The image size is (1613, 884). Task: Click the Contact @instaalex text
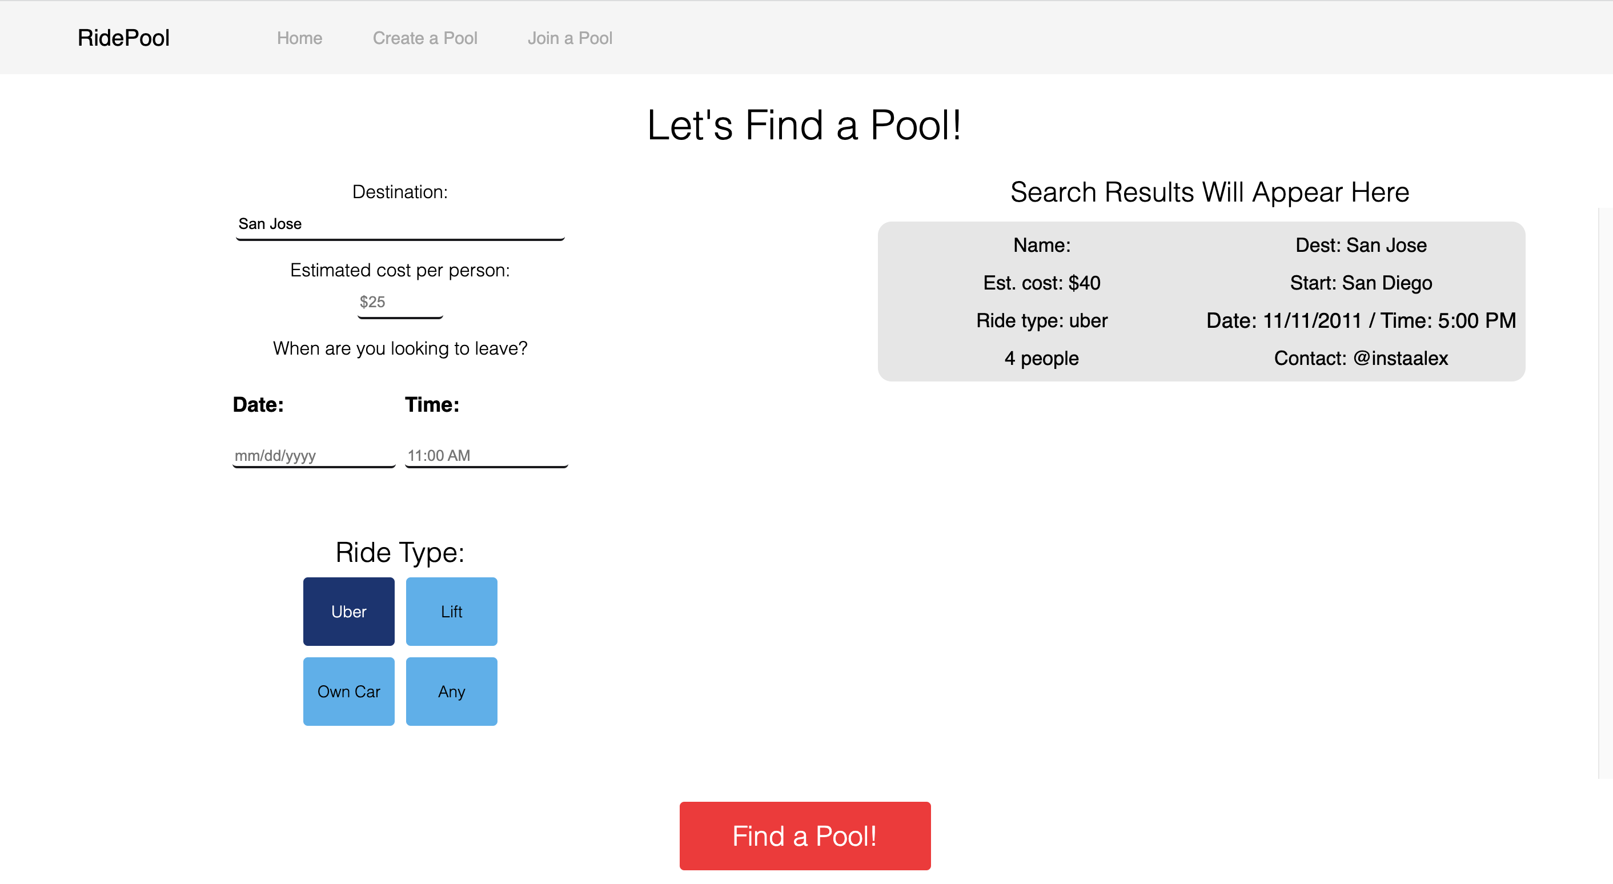(x=1360, y=358)
